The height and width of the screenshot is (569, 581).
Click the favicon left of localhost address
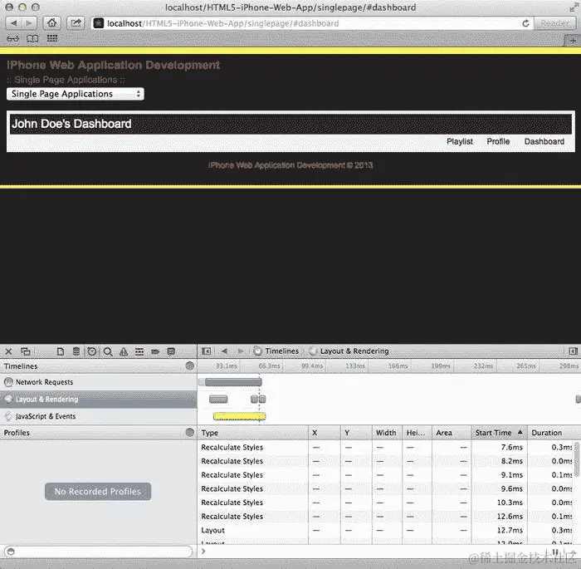pyautogui.click(x=99, y=23)
